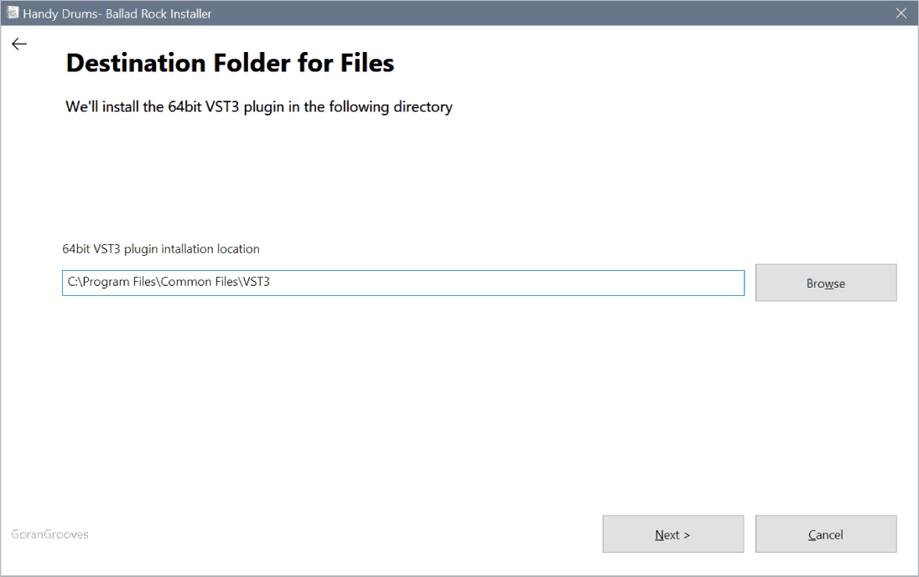Click Browse to choose a VST3 folder
Image resolution: width=919 pixels, height=577 pixels.
point(826,283)
